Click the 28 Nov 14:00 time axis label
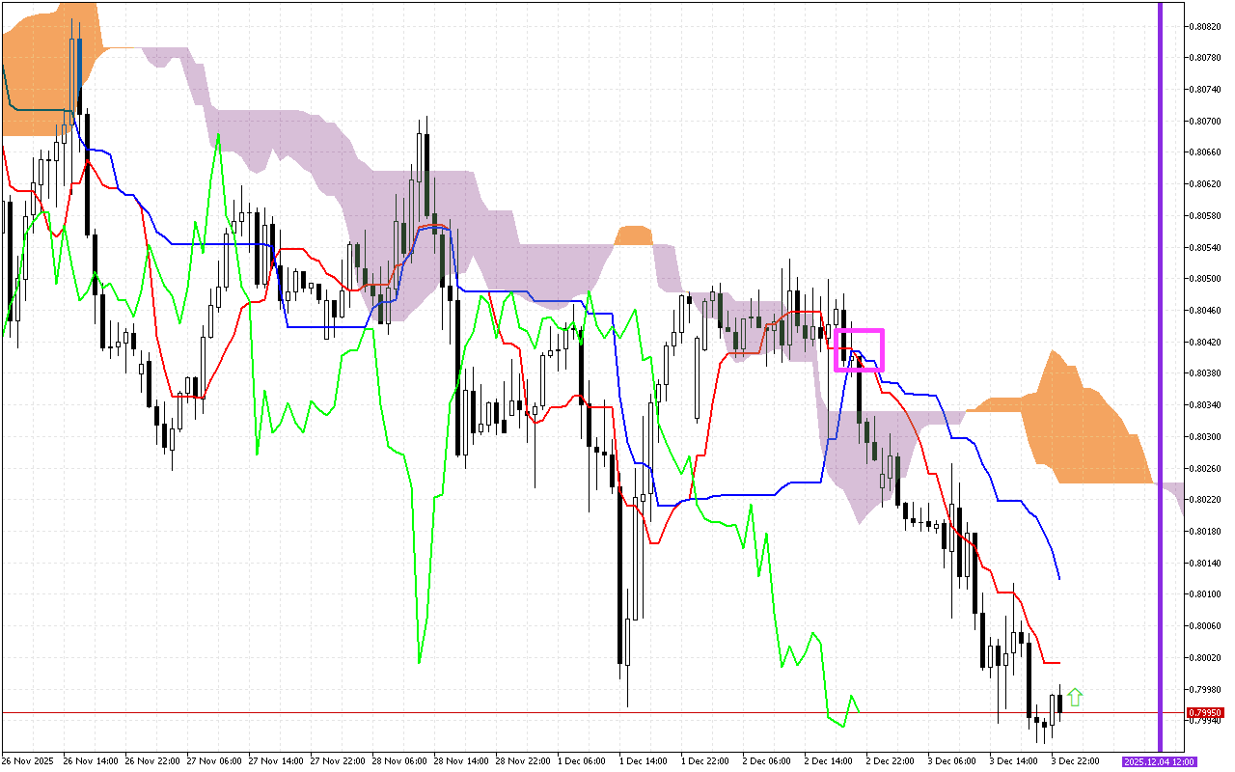Screen dimensions: 1235x772 coord(456,761)
